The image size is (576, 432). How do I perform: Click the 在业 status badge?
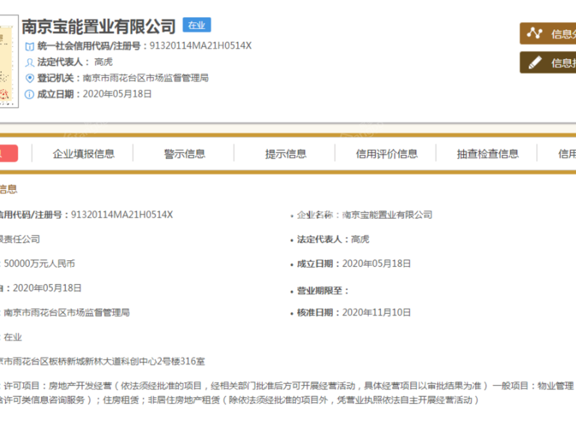[197, 25]
